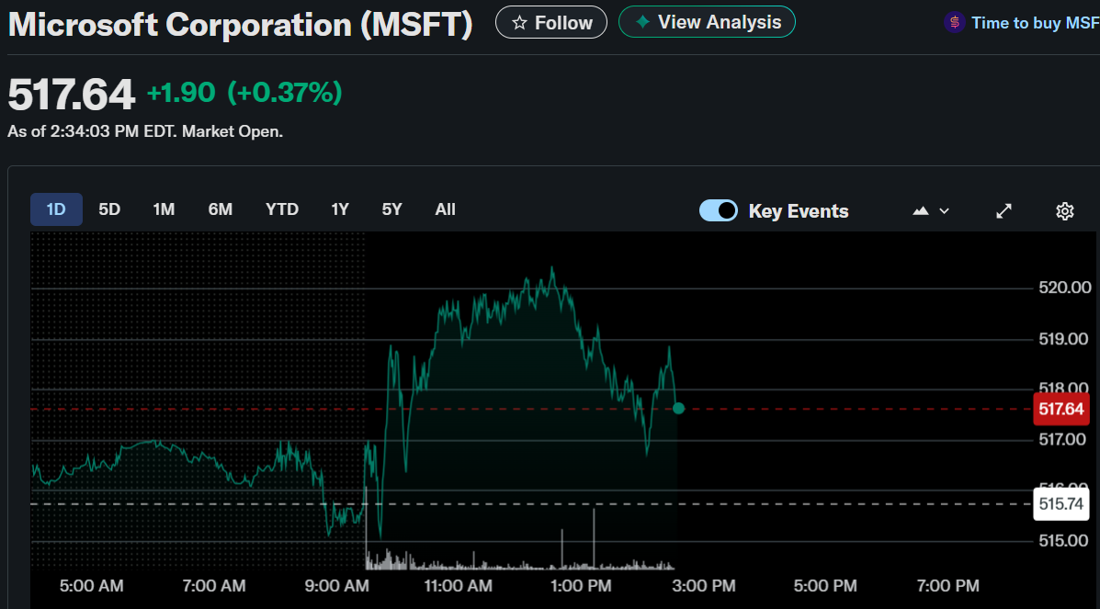Screen dimensions: 1100x609
Task: Click the mountain chart type icon
Action: point(921,211)
